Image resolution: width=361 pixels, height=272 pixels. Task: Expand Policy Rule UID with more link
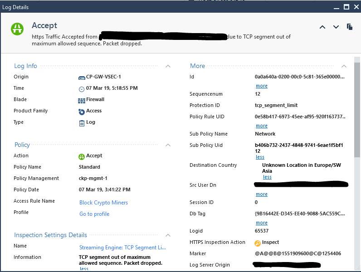(x=262, y=126)
